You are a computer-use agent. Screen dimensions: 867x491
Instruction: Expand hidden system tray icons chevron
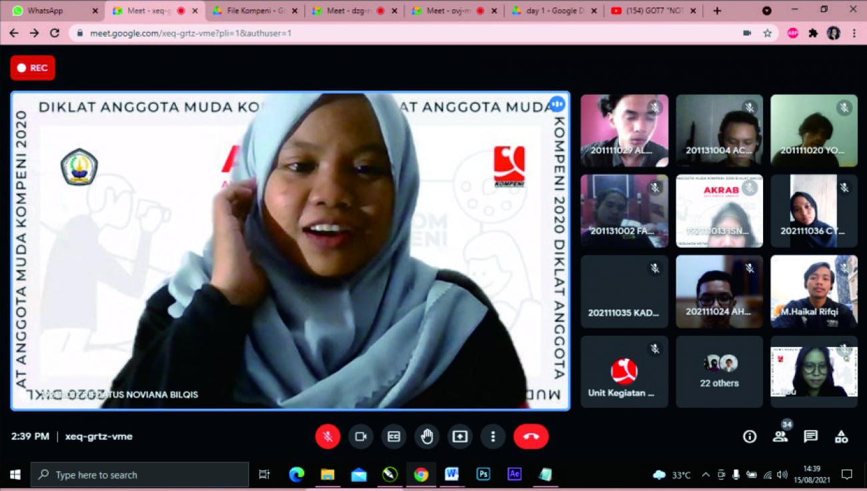(x=706, y=475)
